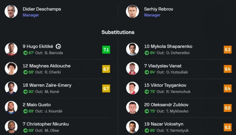Click Nazar Voloshyn's green substitution arrow icon

click(x=147, y=131)
